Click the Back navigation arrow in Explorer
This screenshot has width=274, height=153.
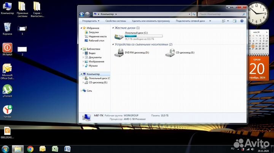click(82, 14)
